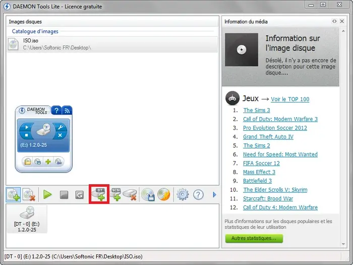Open Mass Effect 3 link
Screen dimensions: 353x265
coord(259,172)
